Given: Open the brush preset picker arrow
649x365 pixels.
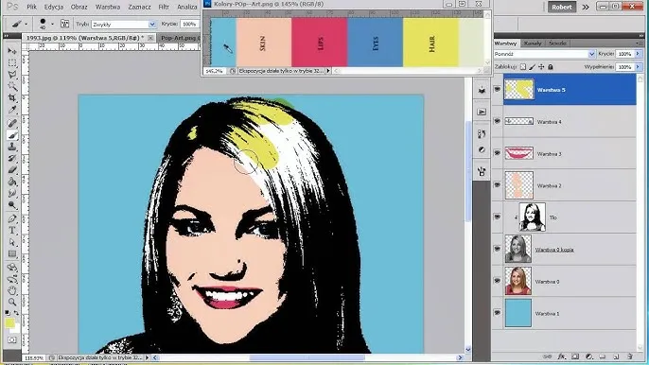Looking at the screenshot, I should [x=52, y=24].
